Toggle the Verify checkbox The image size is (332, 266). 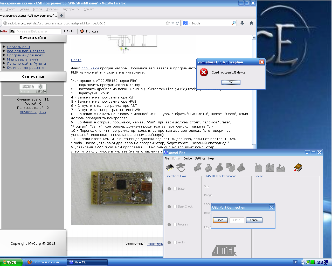click(175, 242)
